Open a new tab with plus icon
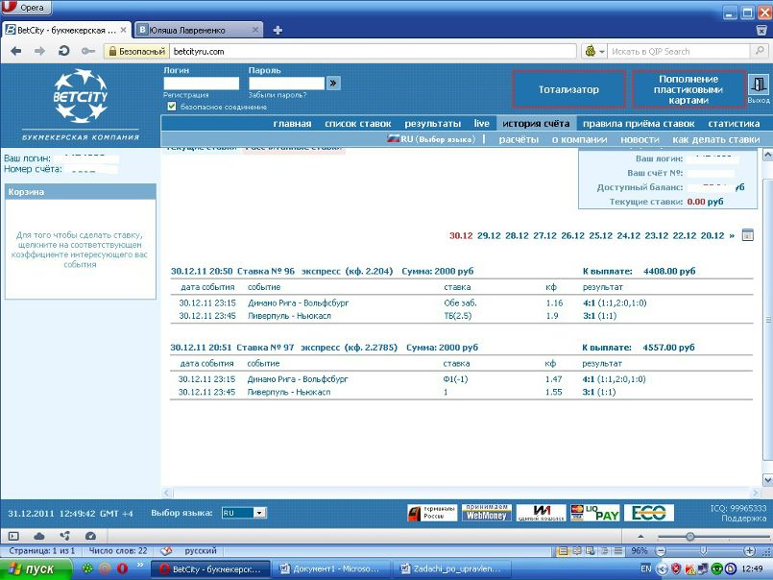 [278, 30]
